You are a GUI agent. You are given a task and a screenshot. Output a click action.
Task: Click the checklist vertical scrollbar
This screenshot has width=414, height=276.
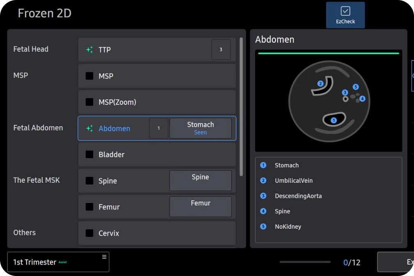[x=241, y=107]
